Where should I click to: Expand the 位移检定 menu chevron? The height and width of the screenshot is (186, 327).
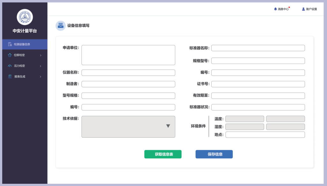41,55
